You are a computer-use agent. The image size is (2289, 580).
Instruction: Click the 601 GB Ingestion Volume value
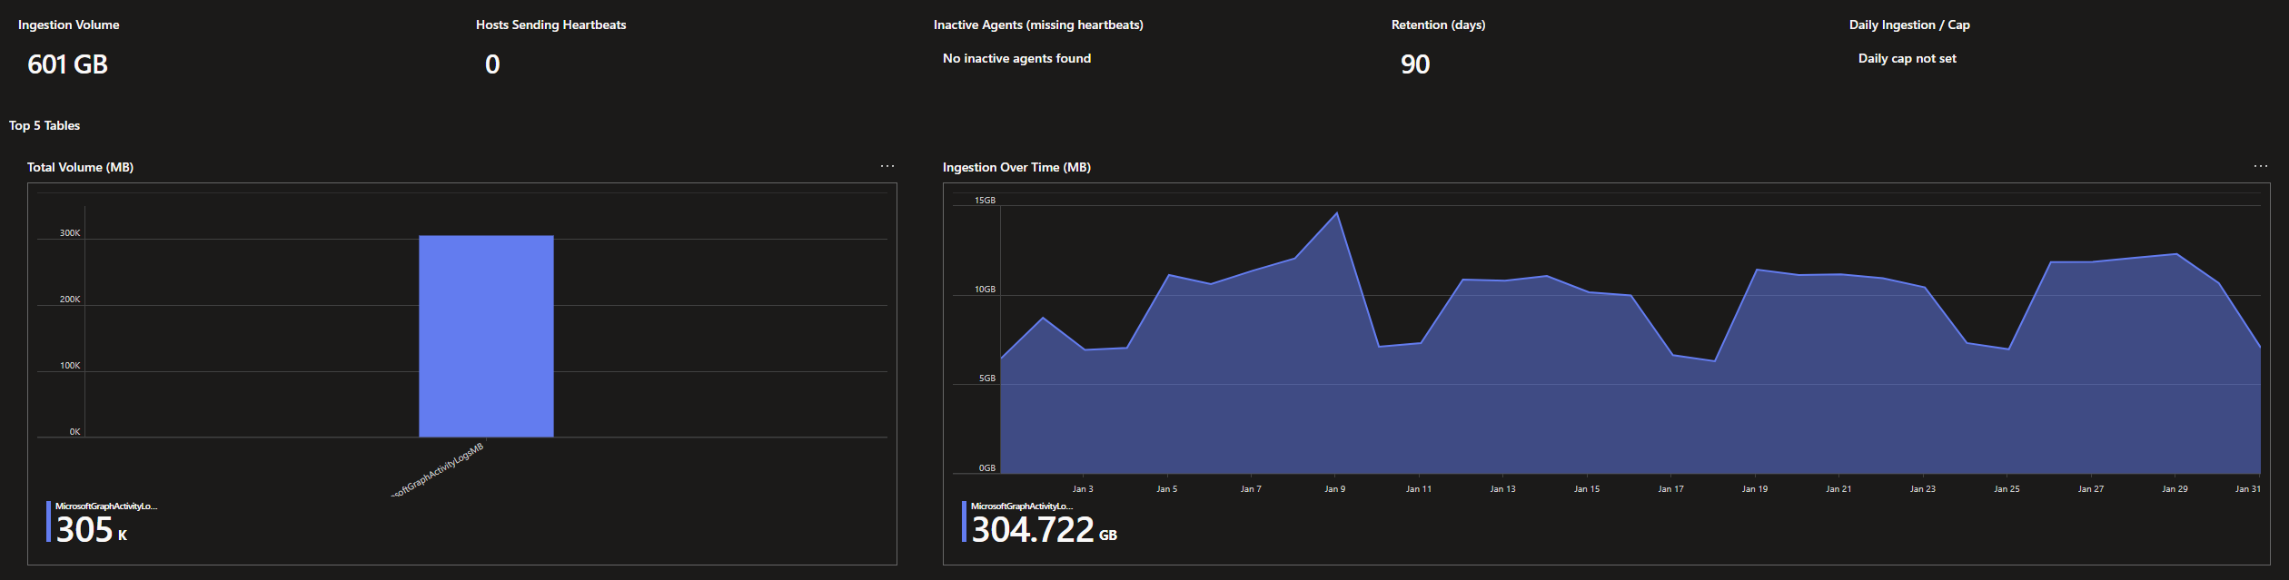click(x=67, y=64)
